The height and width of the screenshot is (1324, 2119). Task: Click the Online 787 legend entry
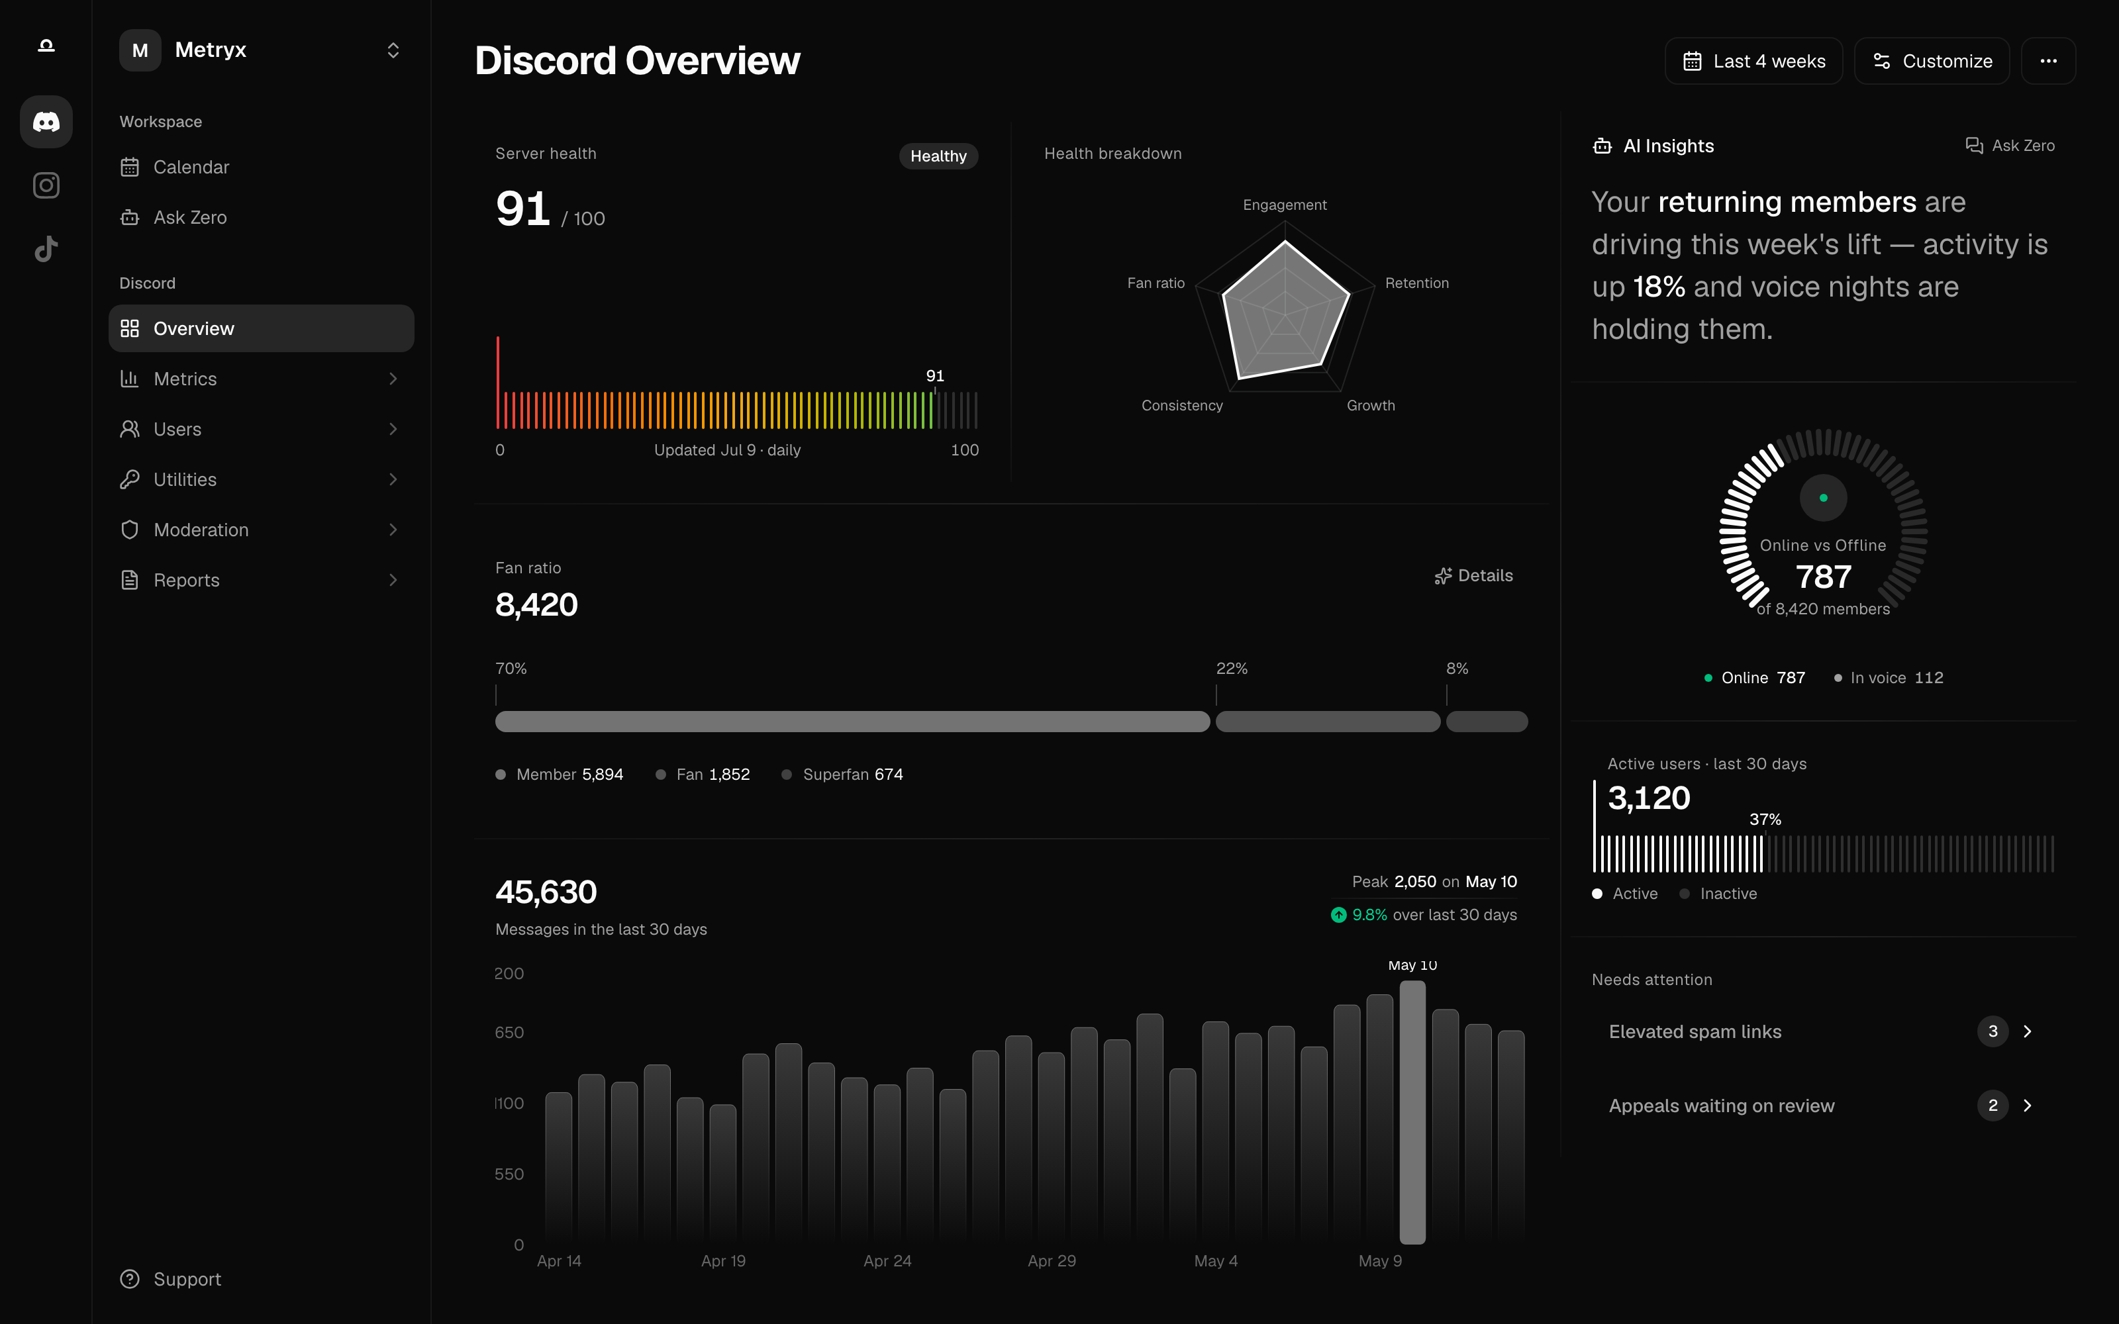click(x=1755, y=678)
